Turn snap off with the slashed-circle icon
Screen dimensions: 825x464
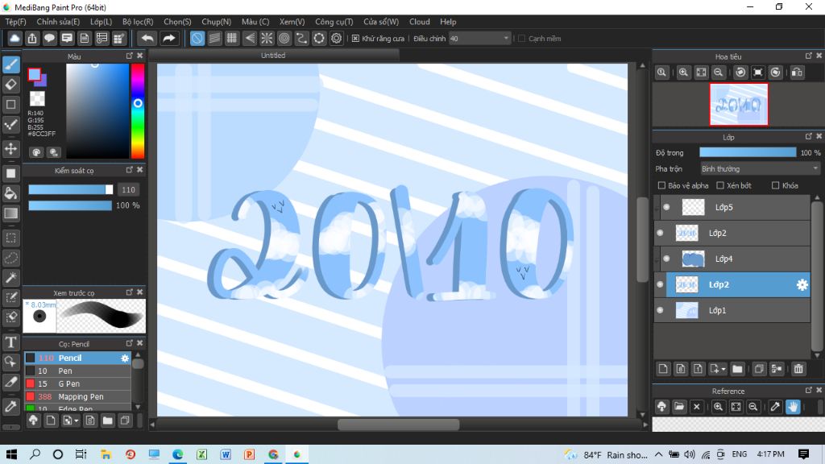pos(197,39)
